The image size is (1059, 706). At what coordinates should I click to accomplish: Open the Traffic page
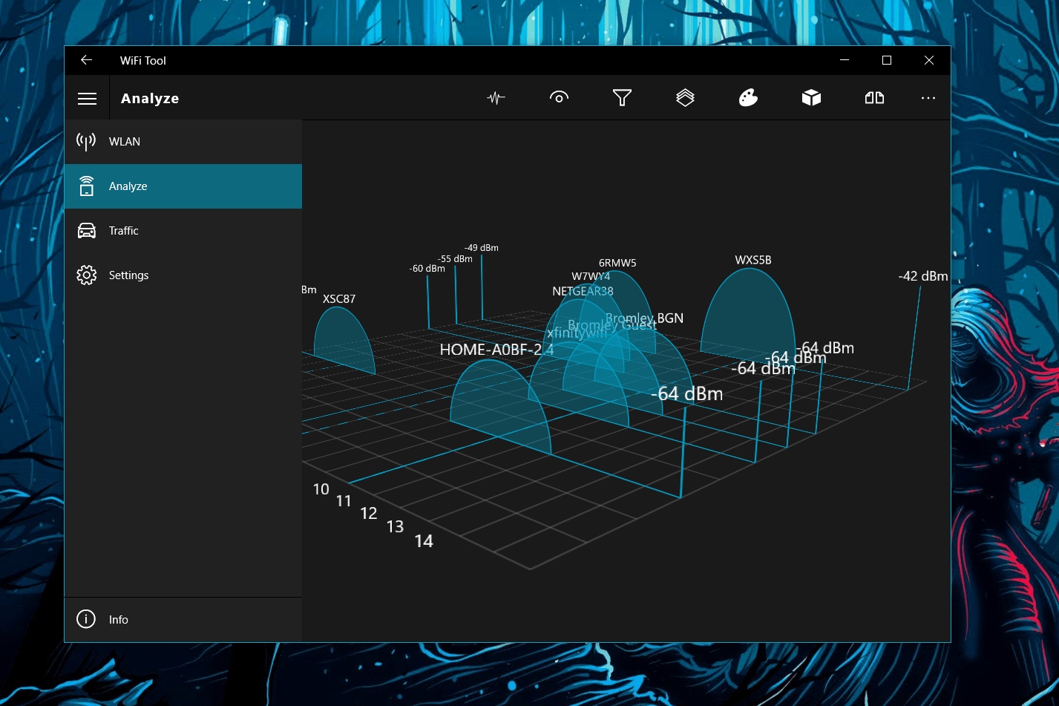pyautogui.click(x=183, y=231)
